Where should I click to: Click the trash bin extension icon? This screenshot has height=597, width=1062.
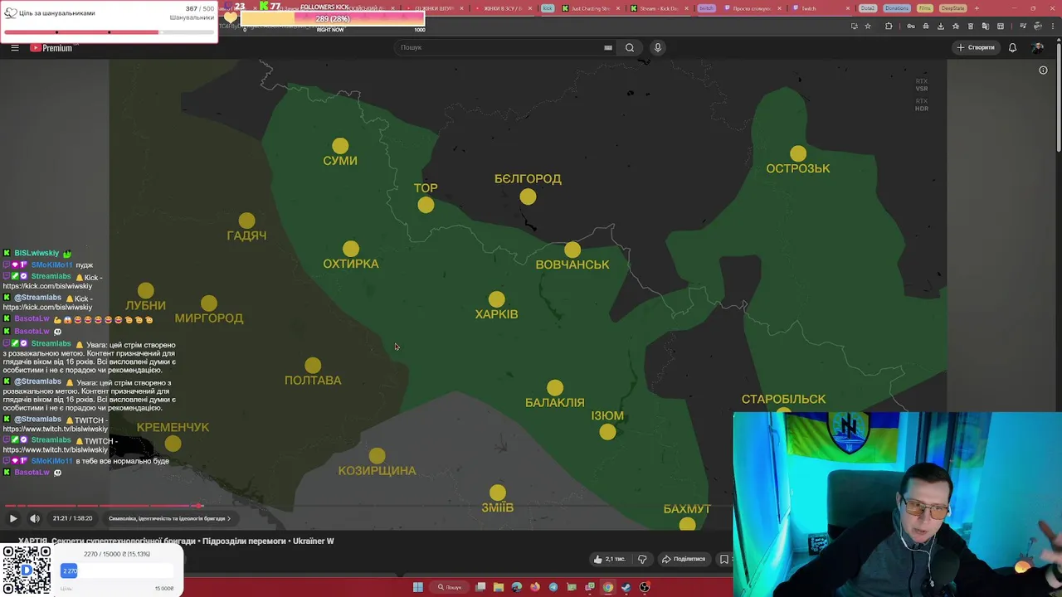pos(970,27)
